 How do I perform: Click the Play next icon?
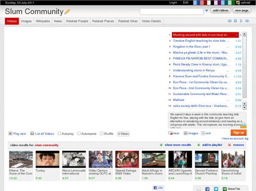coord(10,133)
